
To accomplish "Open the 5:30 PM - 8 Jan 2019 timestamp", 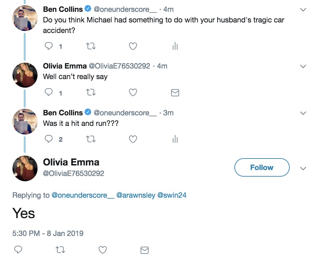I will point(48,234).
